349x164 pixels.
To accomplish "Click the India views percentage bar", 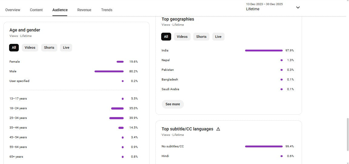I will [264, 51].
